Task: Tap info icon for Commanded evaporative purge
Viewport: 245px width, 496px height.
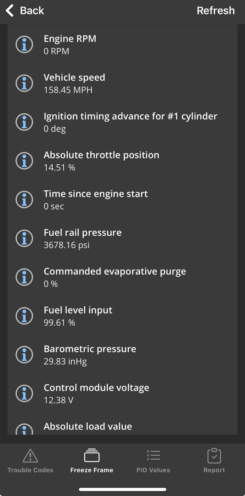Action: (24, 277)
